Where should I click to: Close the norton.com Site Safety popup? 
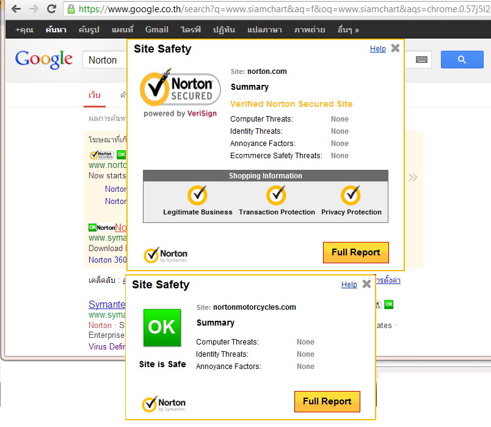pyautogui.click(x=396, y=48)
